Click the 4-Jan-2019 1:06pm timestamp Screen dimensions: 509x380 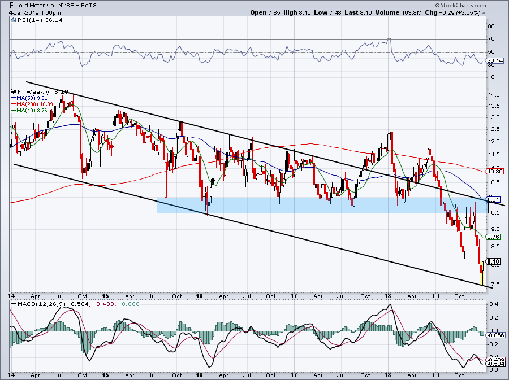tap(34, 13)
